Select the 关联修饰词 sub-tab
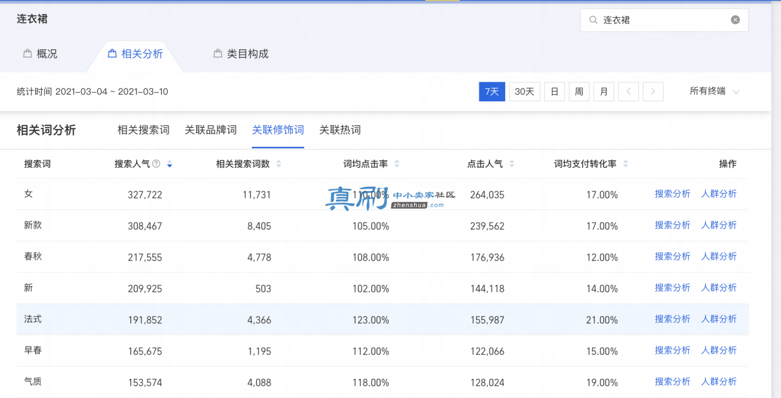Image resolution: width=781 pixels, height=398 pixels. [x=278, y=130]
